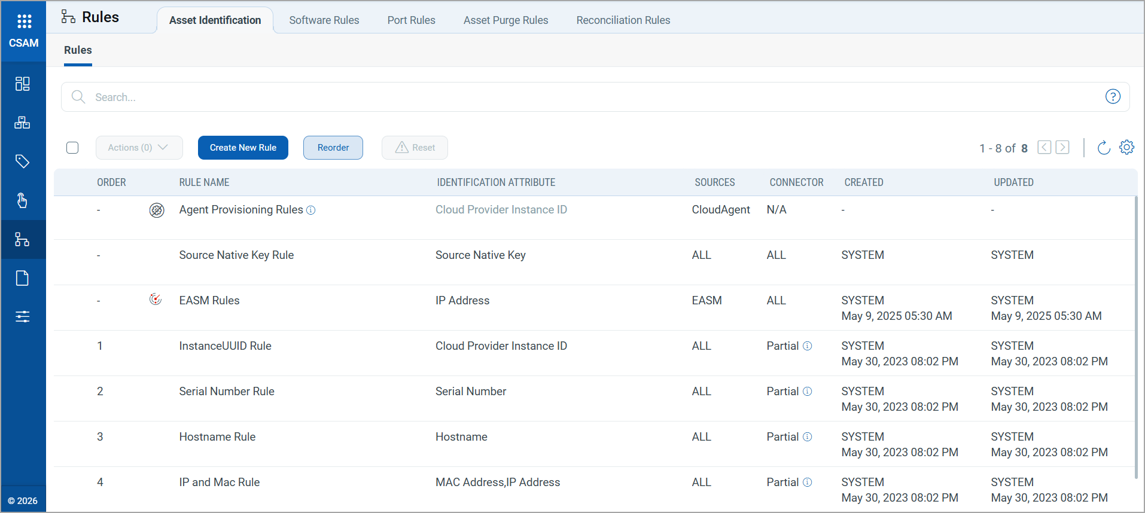
Task: Open table settings gear icon
Action: coord(1126,147)
